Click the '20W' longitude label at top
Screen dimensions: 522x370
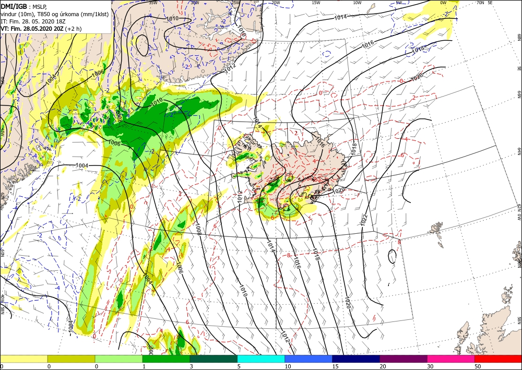pos(276,3)
